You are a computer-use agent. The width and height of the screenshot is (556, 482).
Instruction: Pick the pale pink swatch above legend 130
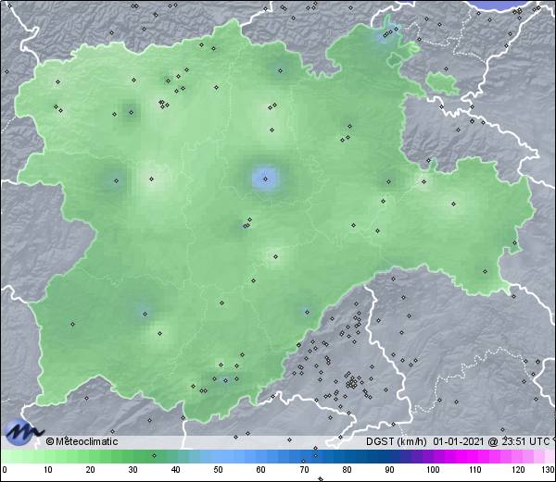coord(549,456)
